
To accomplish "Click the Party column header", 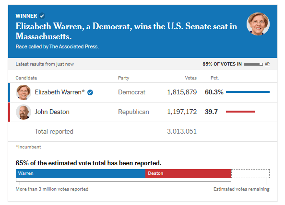I will [124, 78].
